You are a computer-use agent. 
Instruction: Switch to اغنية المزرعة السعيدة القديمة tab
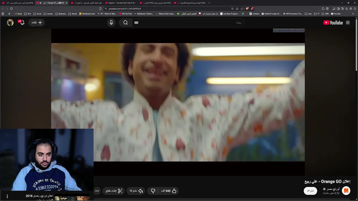coord(189,3)
